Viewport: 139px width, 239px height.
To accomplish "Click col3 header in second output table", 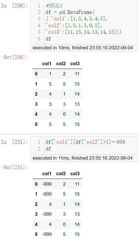I will (75, 174).
